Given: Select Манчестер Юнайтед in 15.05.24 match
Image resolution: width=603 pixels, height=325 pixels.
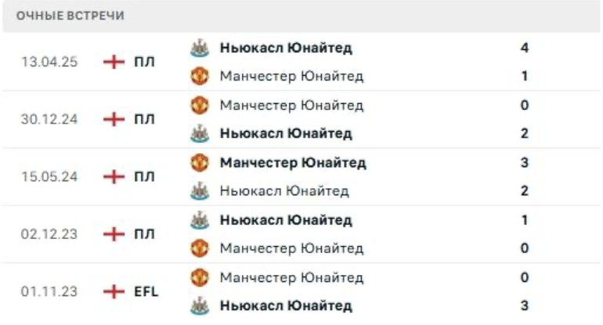Looking at the screenshot, I should [293, 162].
